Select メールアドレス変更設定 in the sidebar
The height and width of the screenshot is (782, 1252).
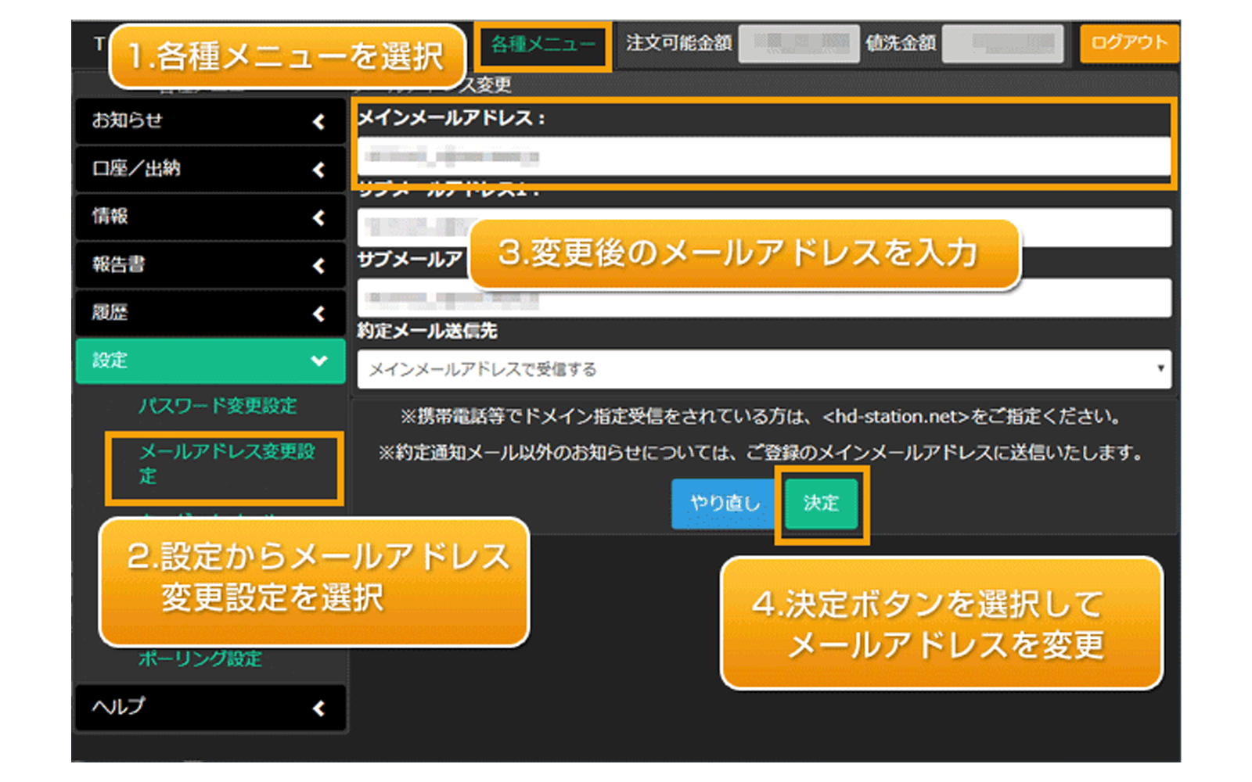[226, 463]
